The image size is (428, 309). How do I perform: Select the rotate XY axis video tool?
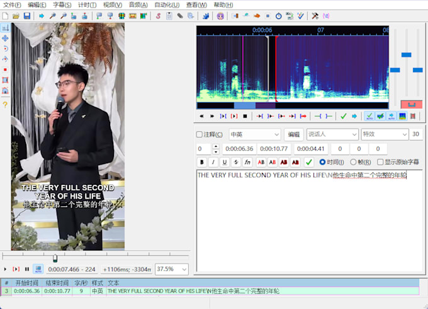(x=5, y=59)
